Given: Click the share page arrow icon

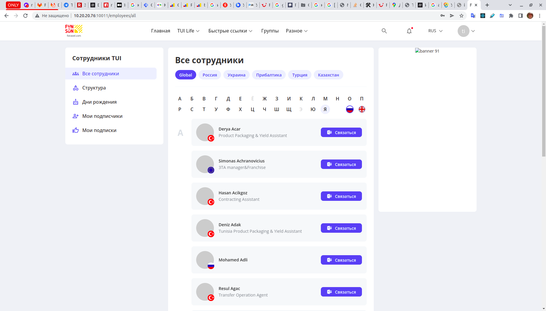Looking at the screenshot, I should tap(452, 16).
